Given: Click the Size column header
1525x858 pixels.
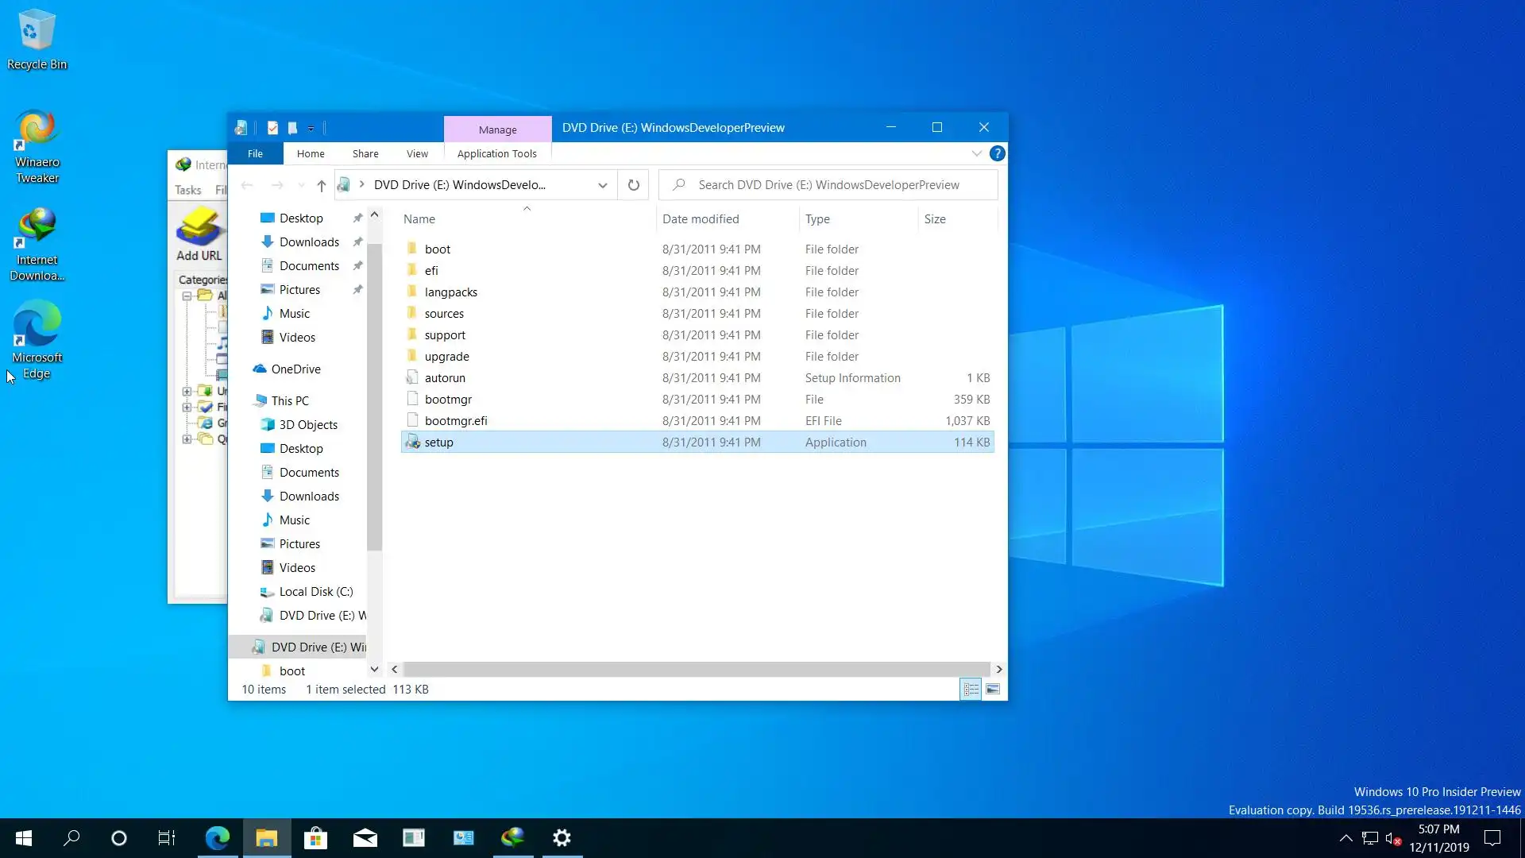Looking at the screenshot, I should coord(935,218).
